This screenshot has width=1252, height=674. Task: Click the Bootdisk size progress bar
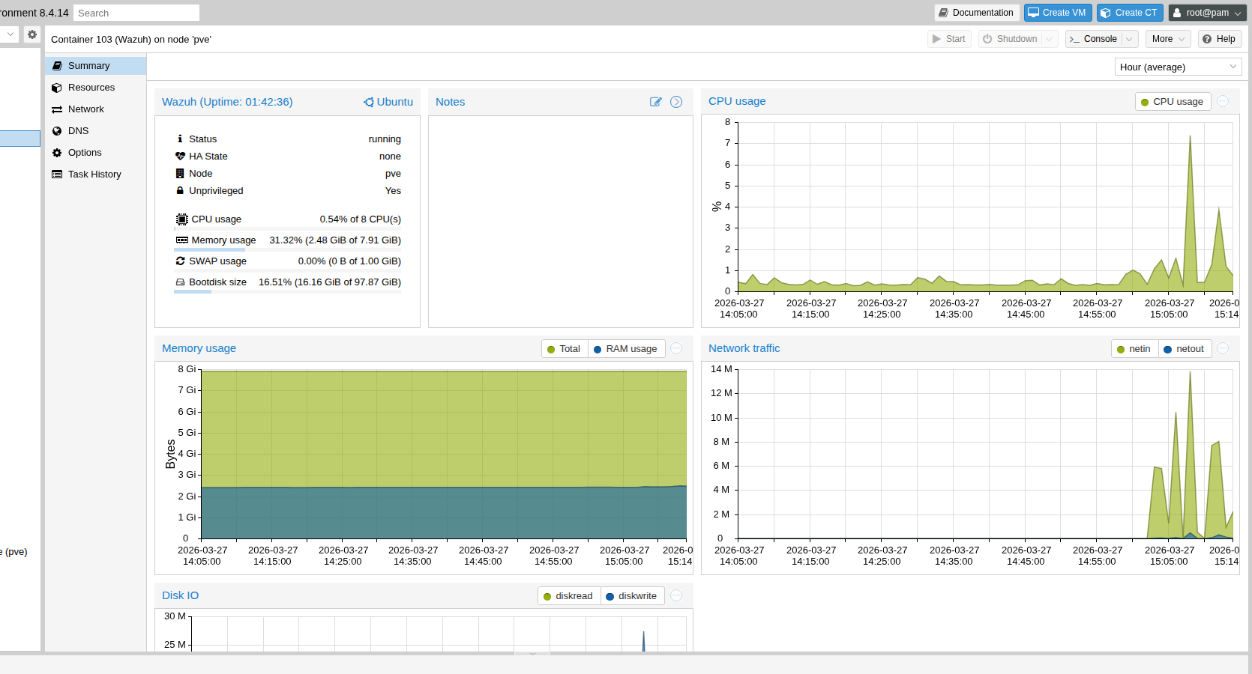[287, 291]
